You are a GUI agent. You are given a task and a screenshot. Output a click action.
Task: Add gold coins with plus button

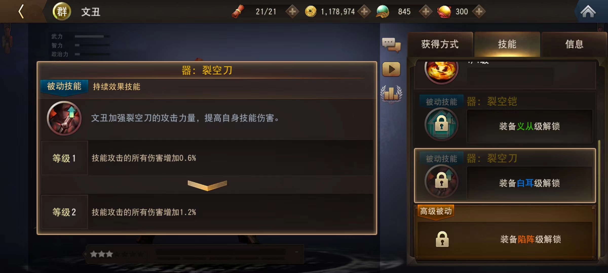tap(364, 12)
